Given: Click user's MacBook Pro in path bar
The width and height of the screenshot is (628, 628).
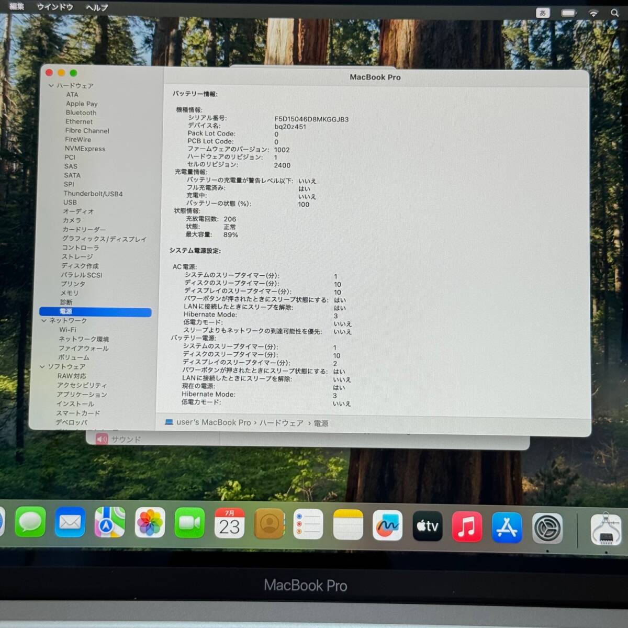Looking at the screenshot, I should 214,422.
